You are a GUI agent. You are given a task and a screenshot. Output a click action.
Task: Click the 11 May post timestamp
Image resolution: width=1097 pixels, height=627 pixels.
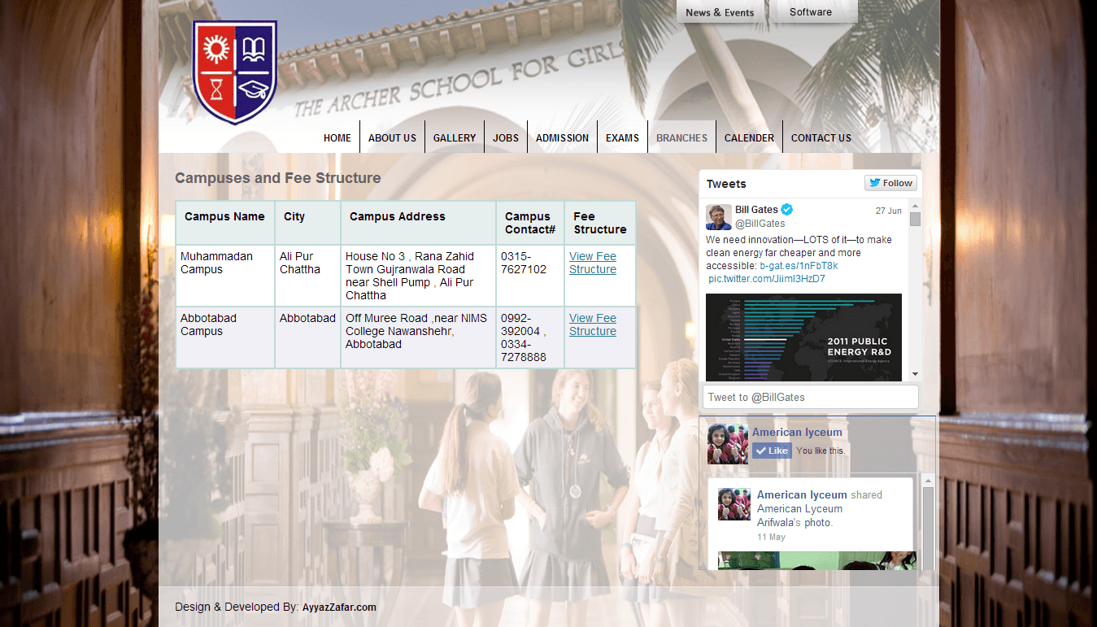771,537
